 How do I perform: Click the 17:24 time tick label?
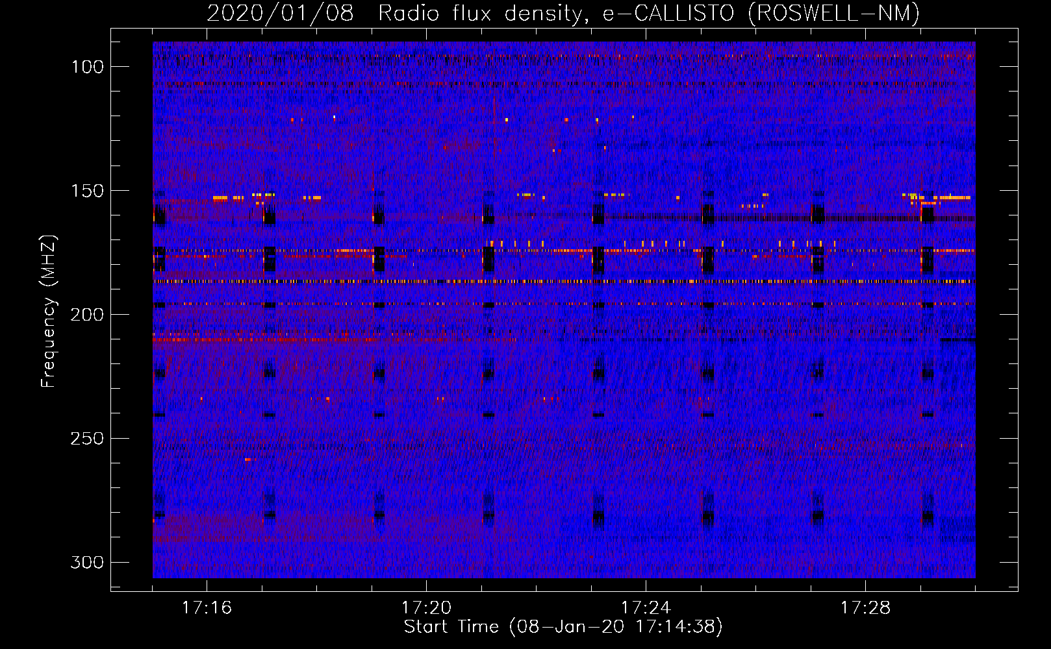click(646, 608)
